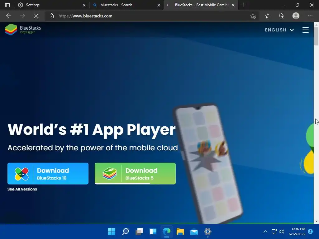Click the World's #1 App Player heading
Screen dimensions: 319x239
pyautogui.click(x=92, y=130)
